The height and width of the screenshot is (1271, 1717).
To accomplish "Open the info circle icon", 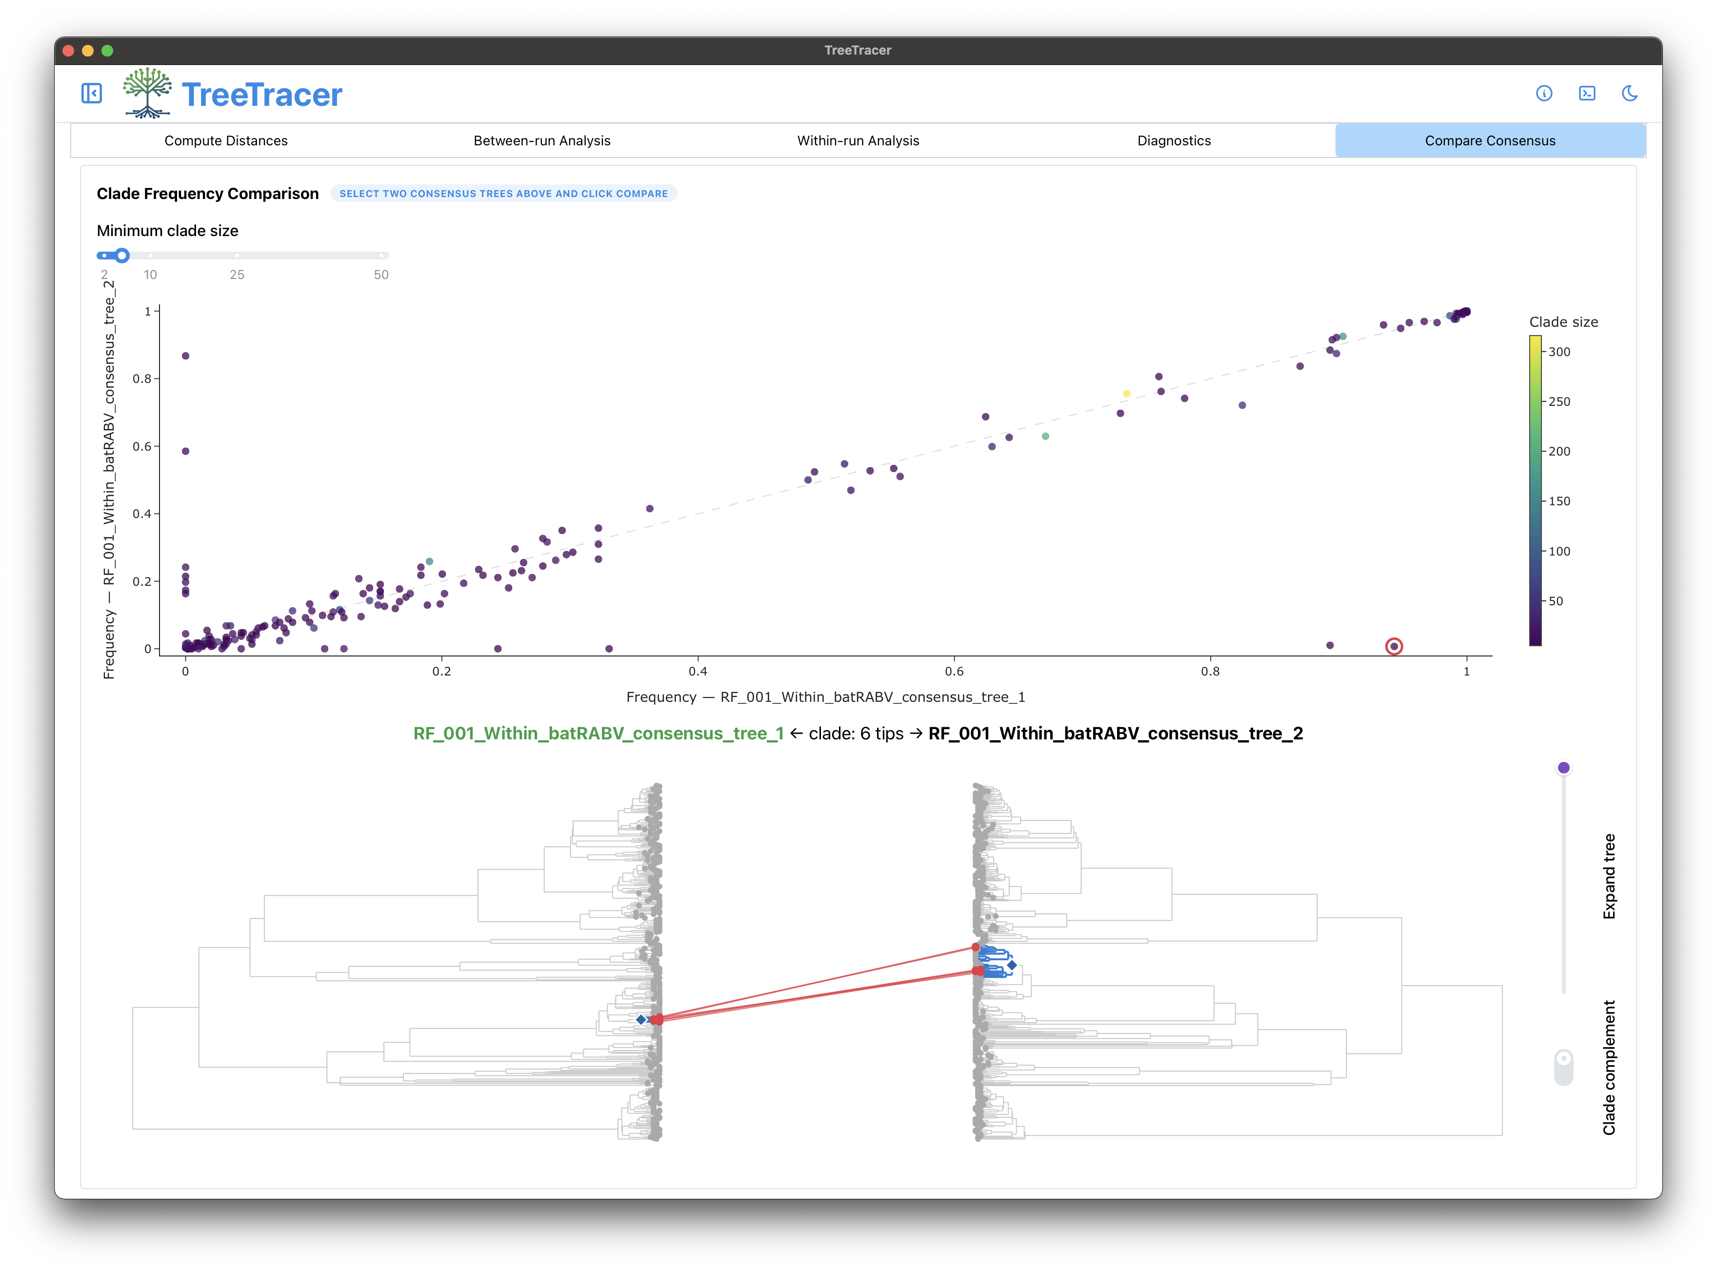I will point(1543,94).
